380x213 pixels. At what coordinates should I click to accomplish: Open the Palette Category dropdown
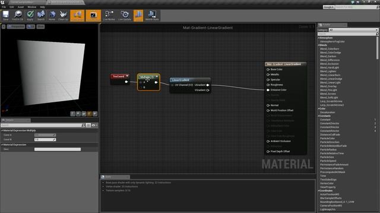(353, 30)
